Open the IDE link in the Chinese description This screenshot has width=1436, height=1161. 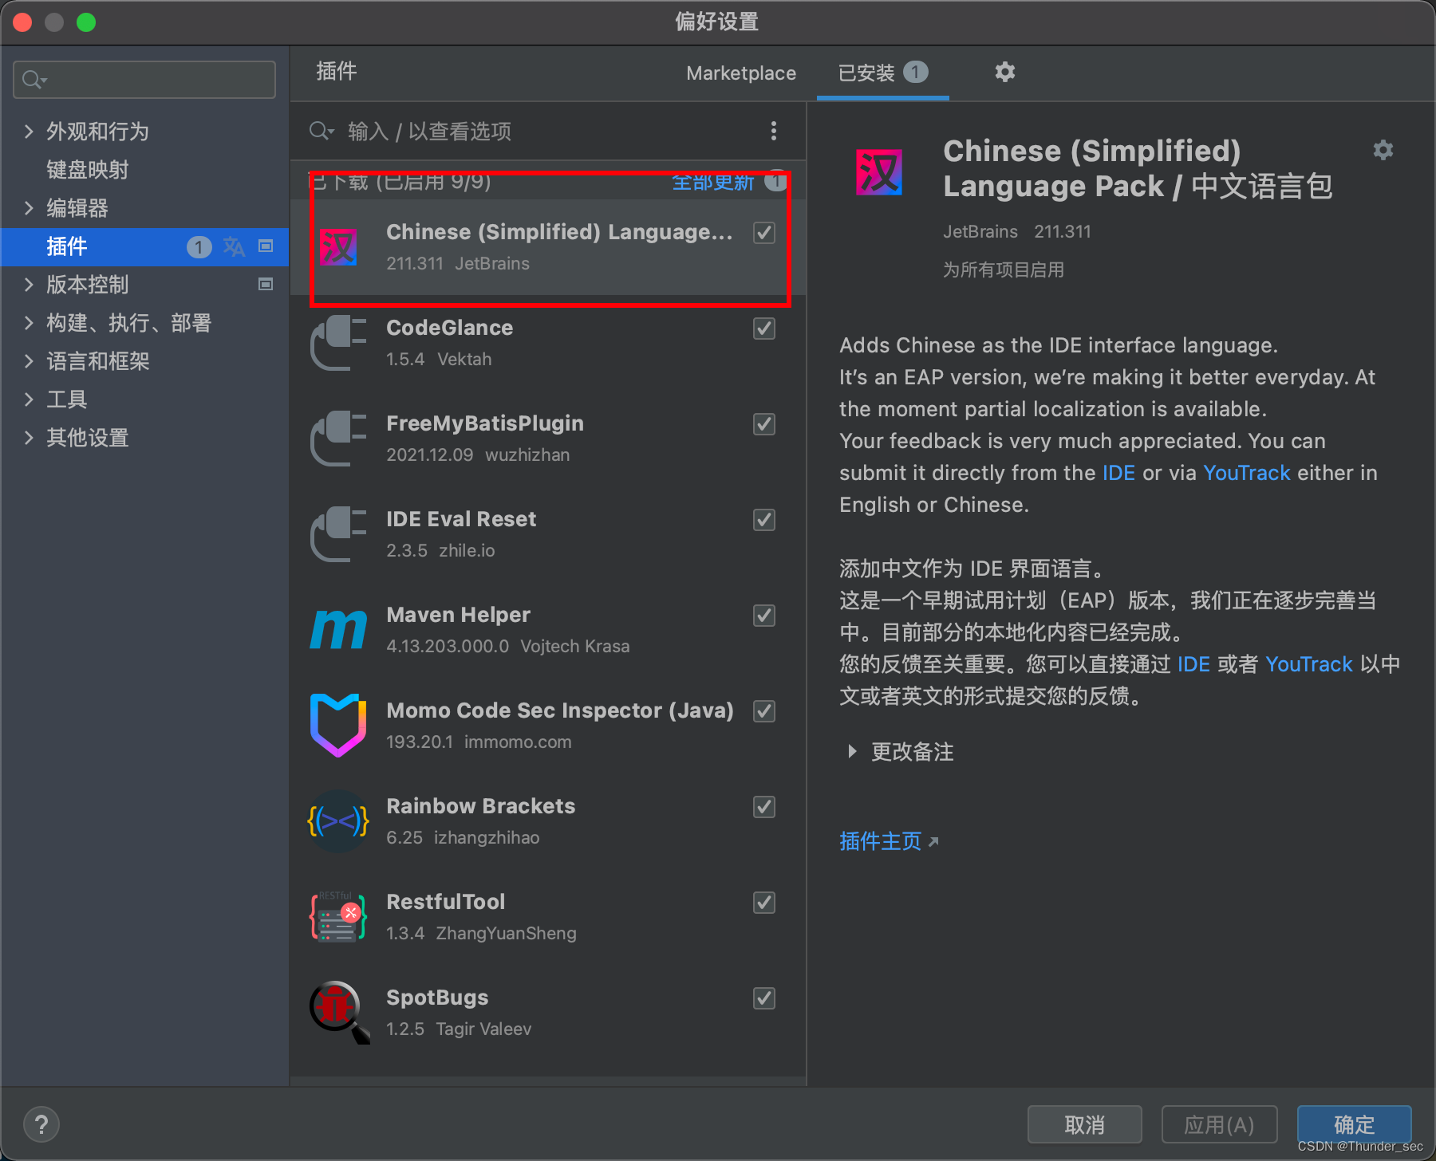(1193, 664)
